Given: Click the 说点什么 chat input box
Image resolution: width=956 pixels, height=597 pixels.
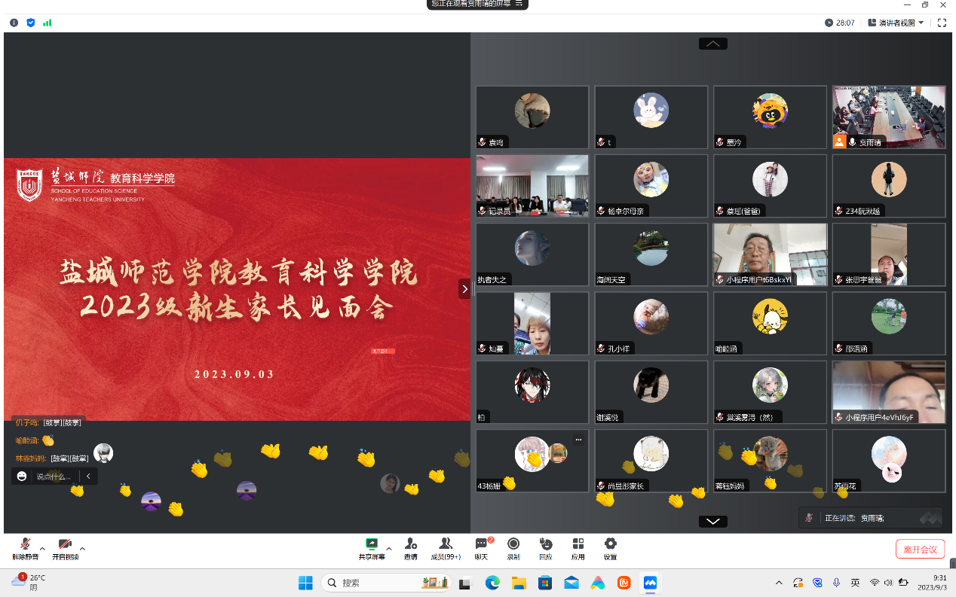Looking at the screenshot, I should [53, 477].
